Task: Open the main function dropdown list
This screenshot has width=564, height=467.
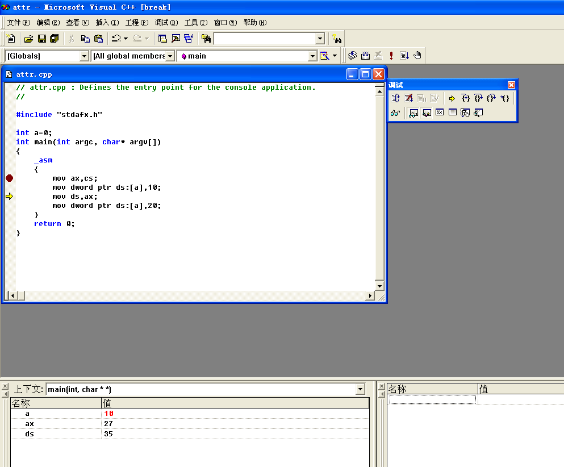Action: click(x=312, y=56)
